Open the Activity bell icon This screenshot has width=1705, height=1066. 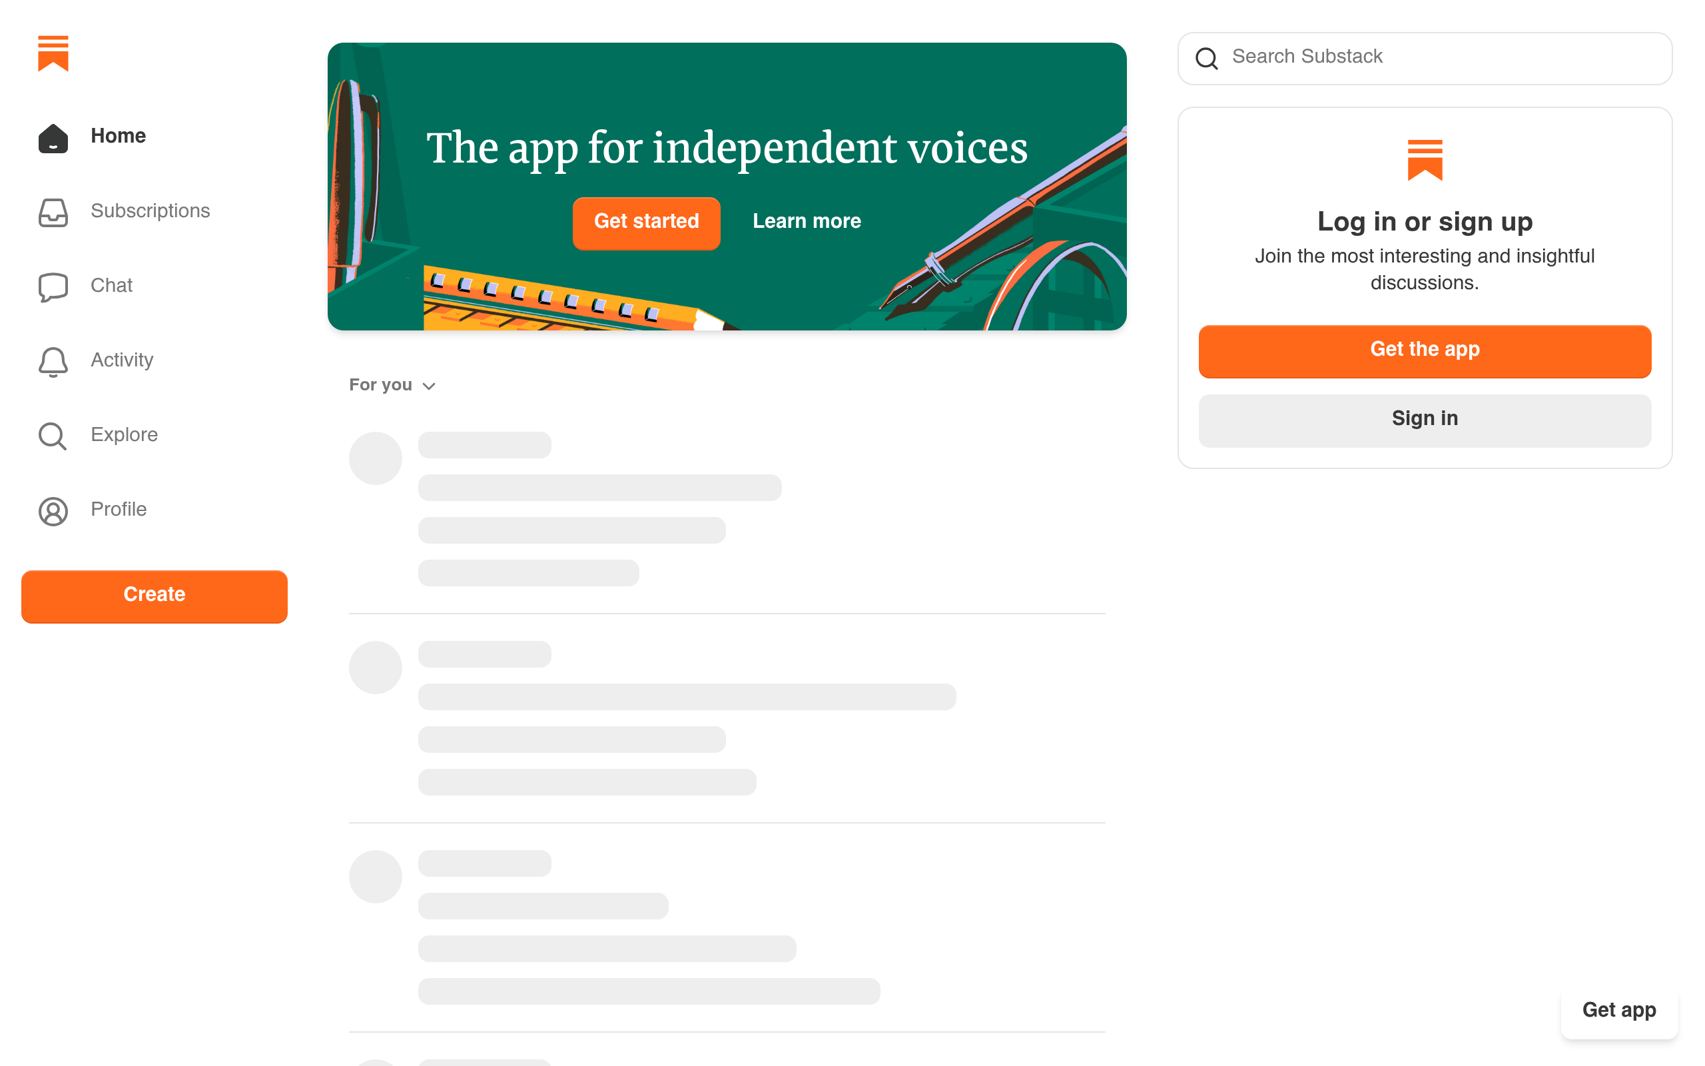(53, 361)
